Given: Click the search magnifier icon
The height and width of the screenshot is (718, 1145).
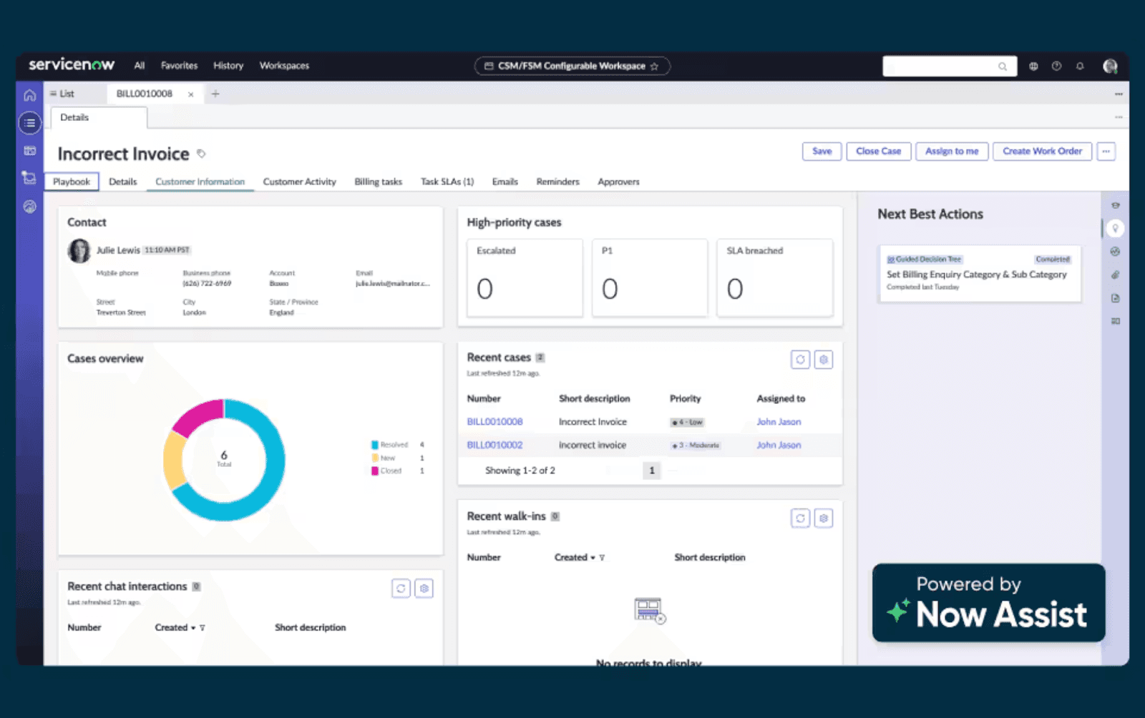Looking at the screenshot, I should point(1003,67).
